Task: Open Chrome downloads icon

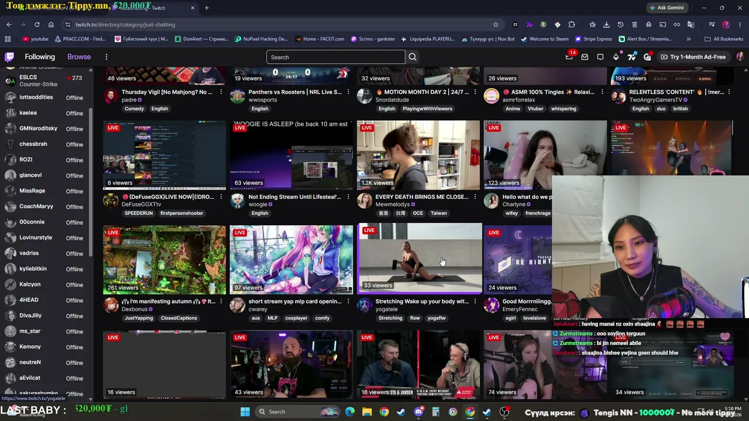Action: (x=606, y=25)
